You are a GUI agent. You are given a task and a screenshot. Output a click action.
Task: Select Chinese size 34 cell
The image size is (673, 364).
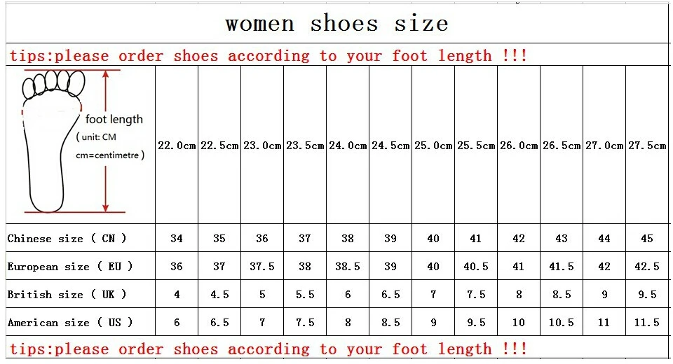coord(177,238)
